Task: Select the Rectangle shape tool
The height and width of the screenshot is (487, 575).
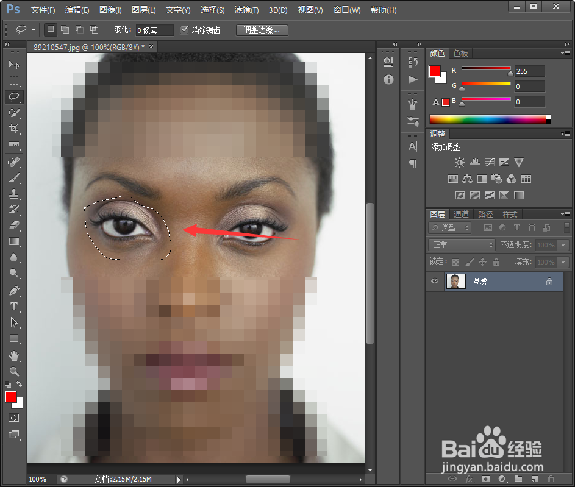Action: (14, 338)
